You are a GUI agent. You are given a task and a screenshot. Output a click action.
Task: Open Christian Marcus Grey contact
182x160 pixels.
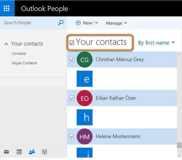(x=122, y=59)
